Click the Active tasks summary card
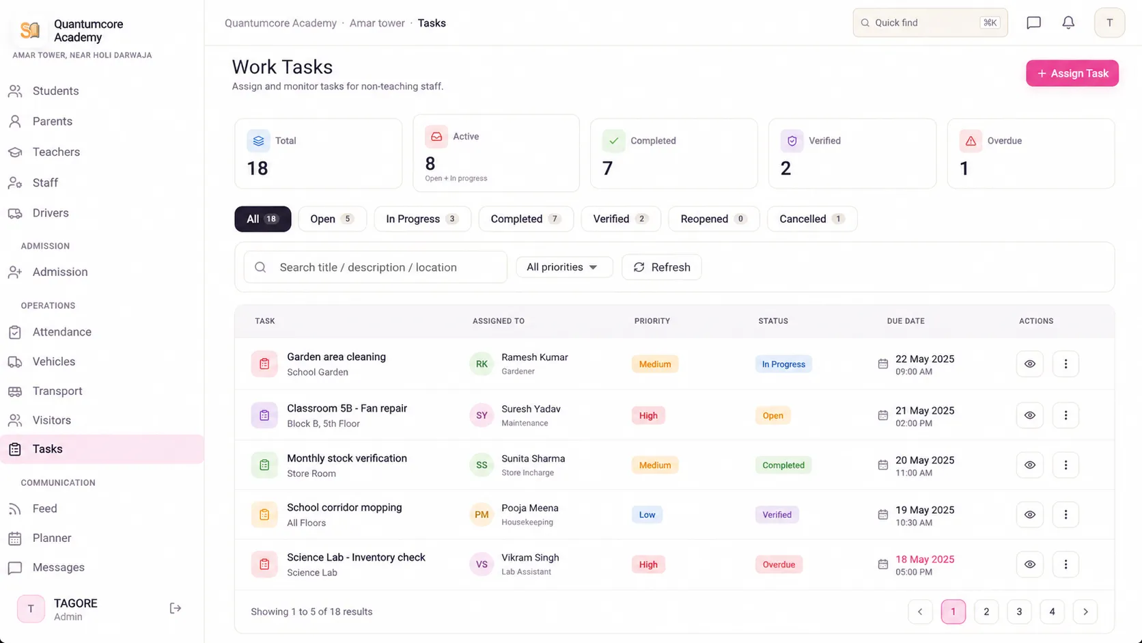Viewport: 1142px width, 643px height. tap(497, 153)
